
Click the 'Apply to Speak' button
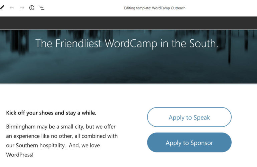189,117
